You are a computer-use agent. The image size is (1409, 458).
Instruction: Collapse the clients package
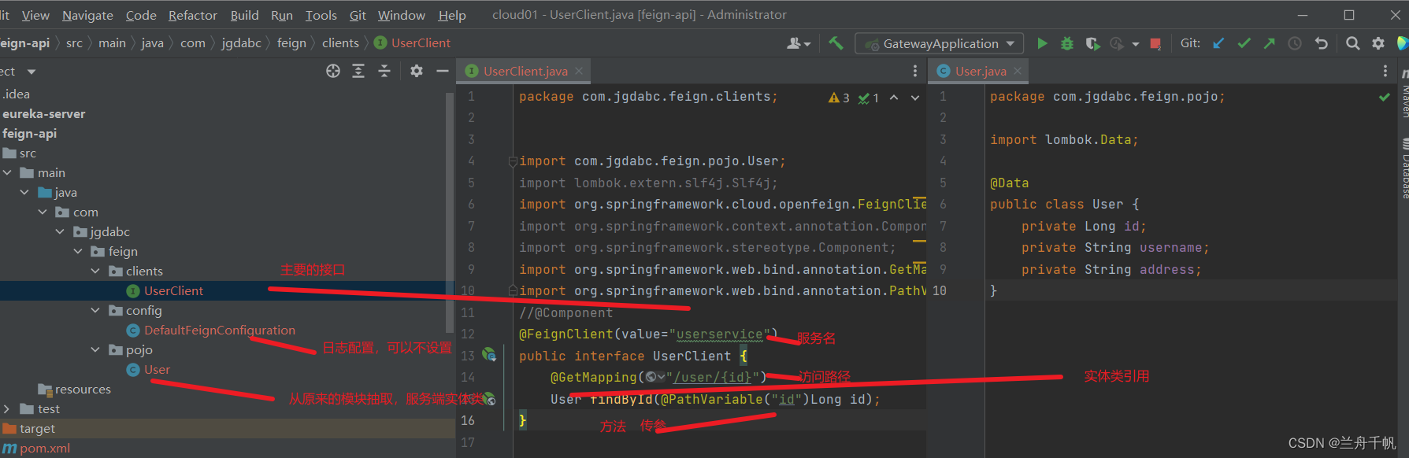[95, 271]
